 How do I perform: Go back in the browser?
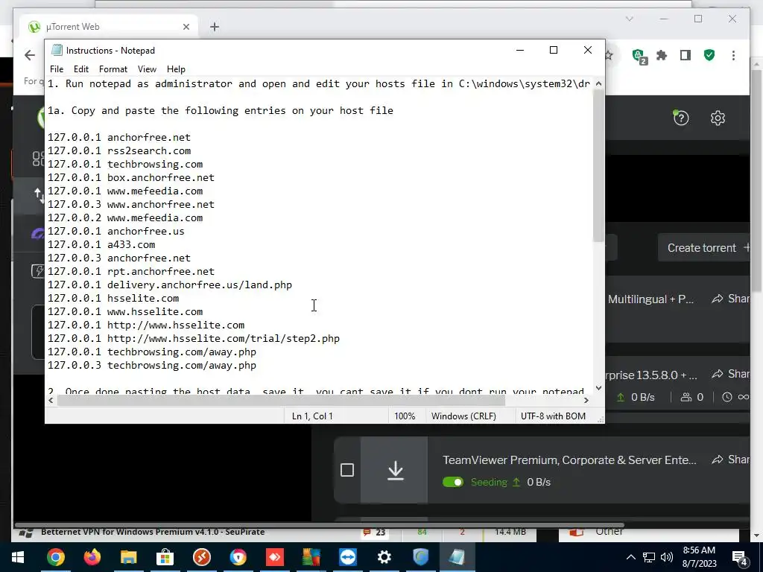pos(30,55)
